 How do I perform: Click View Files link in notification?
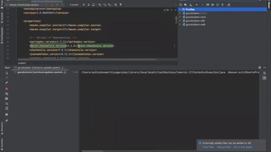pyautogui.click(x=208, y=147)
